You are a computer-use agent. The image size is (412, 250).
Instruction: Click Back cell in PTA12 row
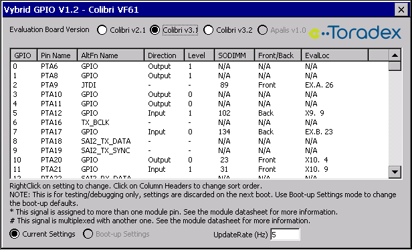coord(266,113)
